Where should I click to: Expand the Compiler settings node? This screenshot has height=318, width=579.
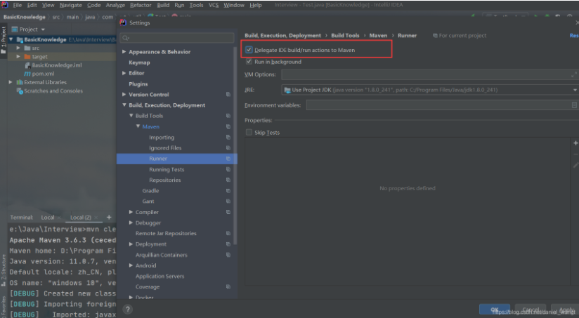coord(131,212)
